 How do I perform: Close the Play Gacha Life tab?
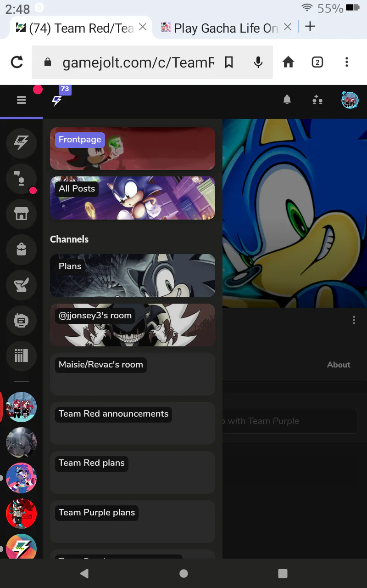(288, 27)
